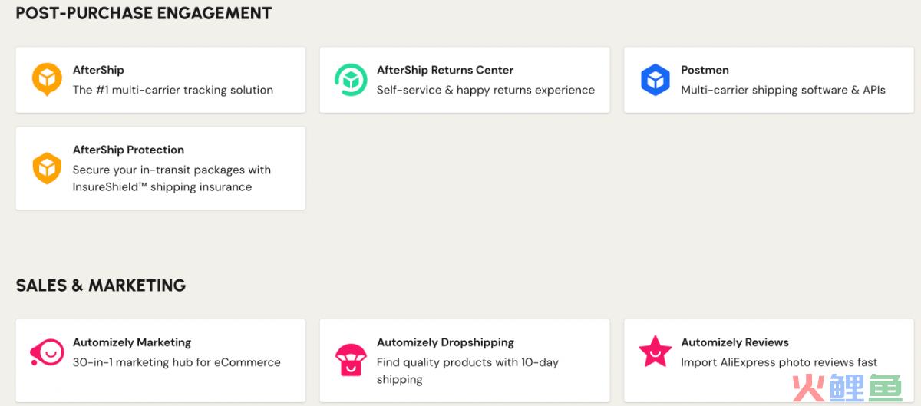Click the blue Postmen hexagon icon
921x406 pixels.
tap(655, 80)
